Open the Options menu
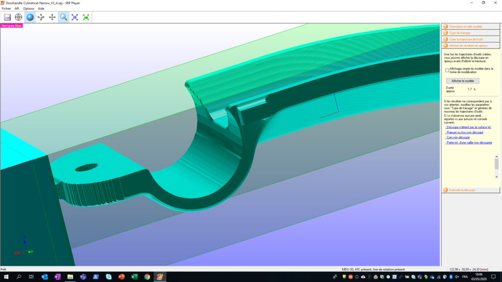The width and height of the screenshot is (502, 282). click(x=29, y=9)
